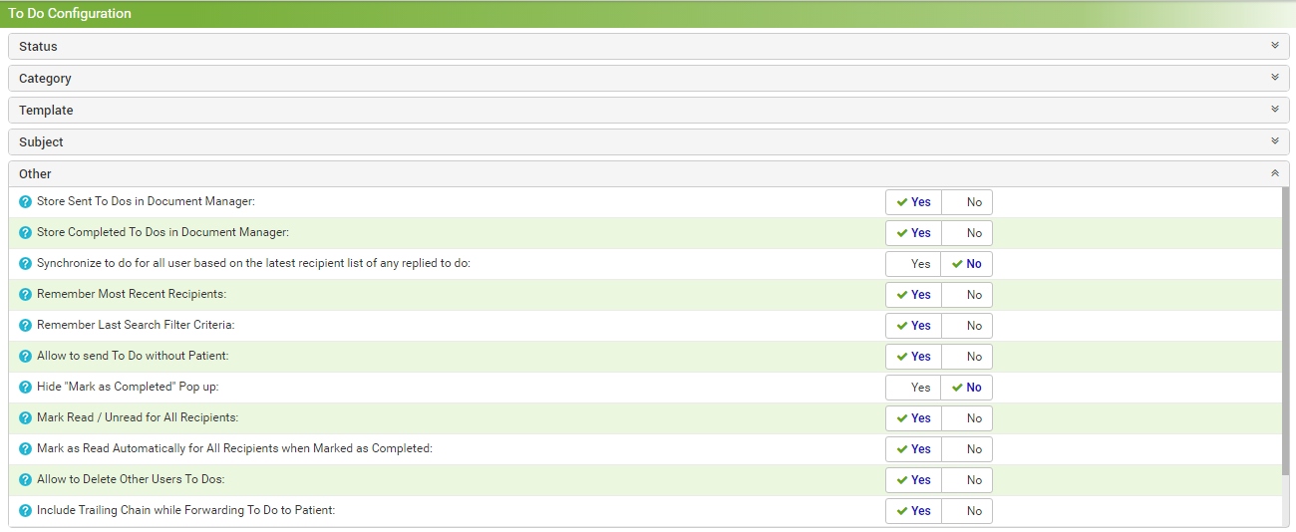1296x532 pixels.
Task: Enable Yes for Hide Mark as Completed Pop up
Action: pos(913,388)
